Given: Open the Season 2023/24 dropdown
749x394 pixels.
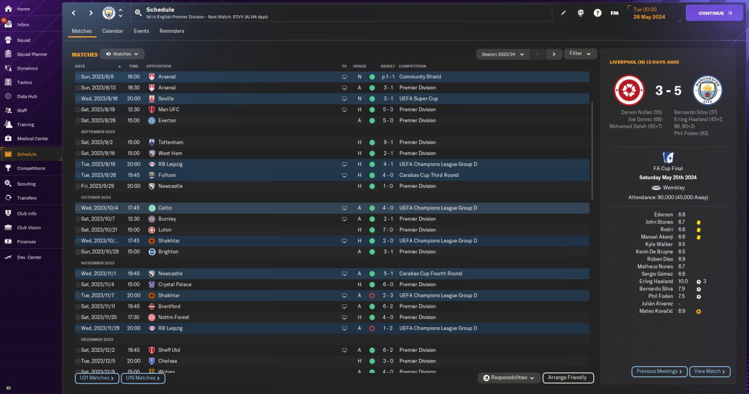Looking at the screenshot, I should (503, 54).
